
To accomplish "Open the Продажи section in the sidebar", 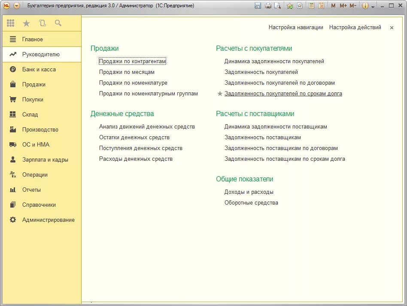I will 42,84.
